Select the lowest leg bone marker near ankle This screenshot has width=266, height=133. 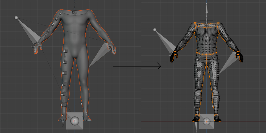62,105
